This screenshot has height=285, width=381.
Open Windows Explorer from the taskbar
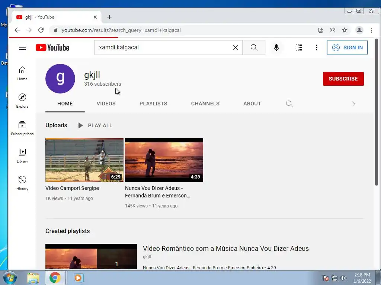pos(33,278)
